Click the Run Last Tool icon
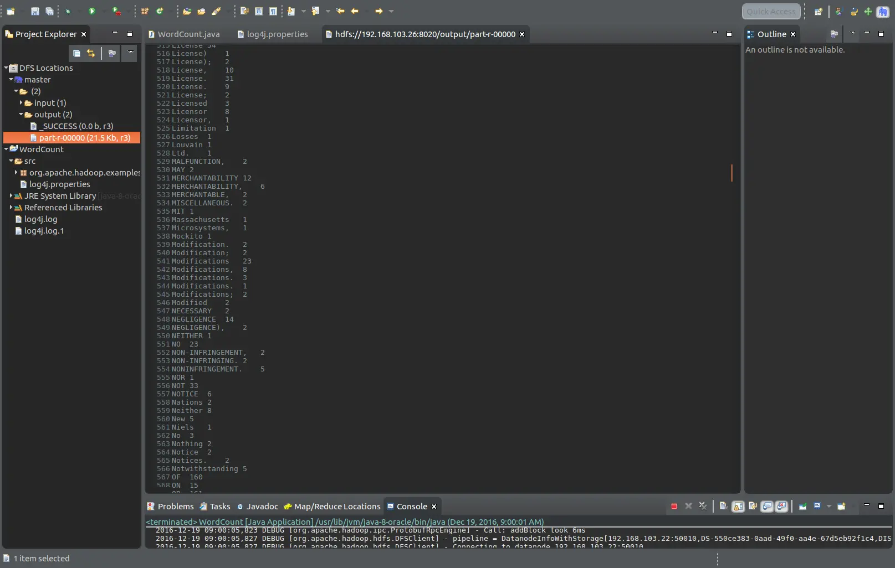This screenshot has height=568, width=895. [116, 11]
